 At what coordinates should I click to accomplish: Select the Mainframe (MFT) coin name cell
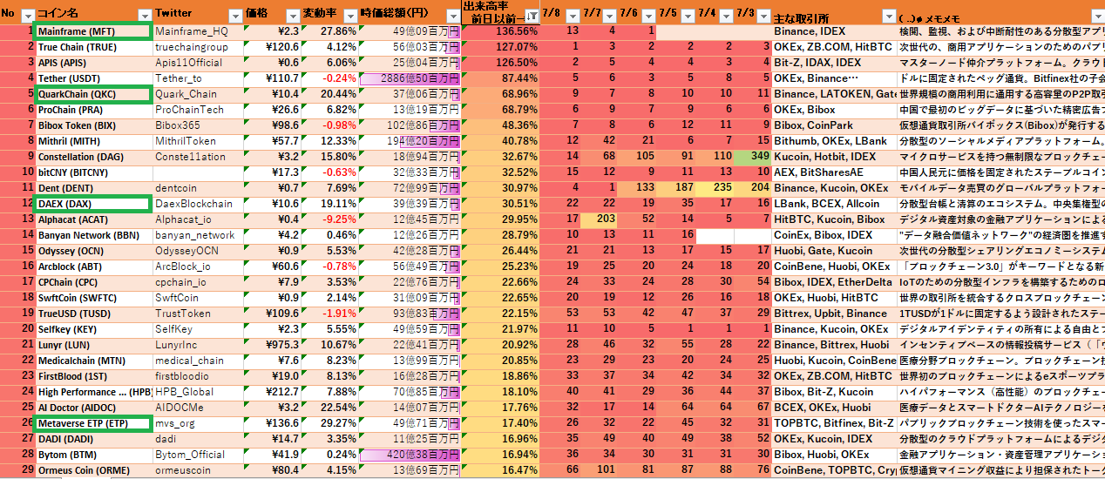(x=92, y=31)
